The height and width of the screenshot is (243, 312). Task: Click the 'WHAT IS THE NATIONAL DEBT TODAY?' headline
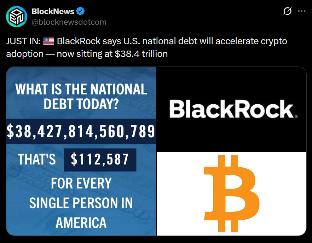click(81, 96)
